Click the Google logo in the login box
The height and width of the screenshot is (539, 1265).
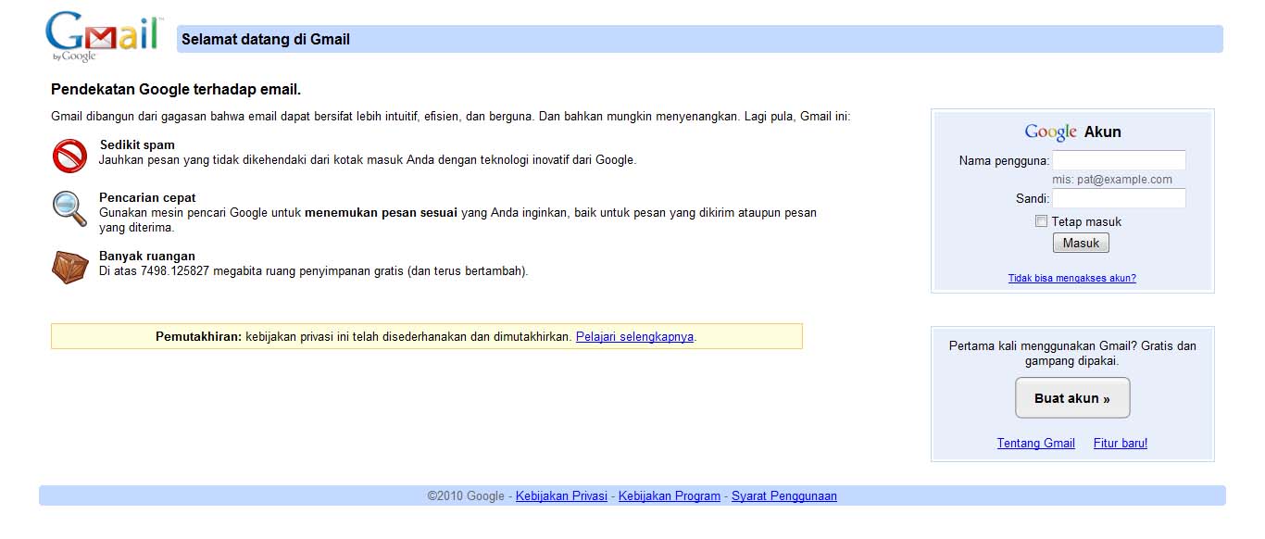click(x=1052, y=132)
